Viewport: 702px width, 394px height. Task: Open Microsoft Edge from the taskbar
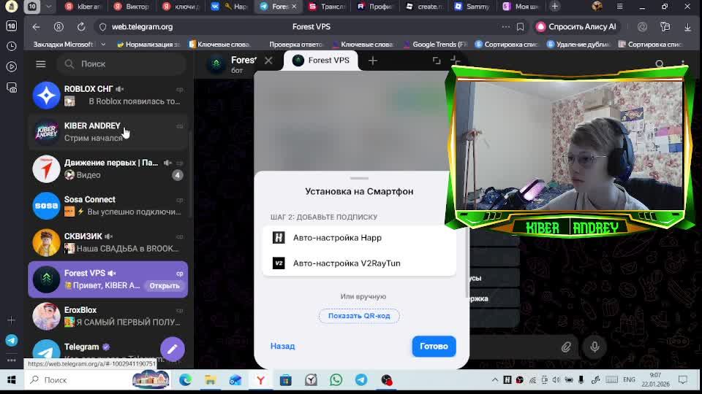[185, 379]
